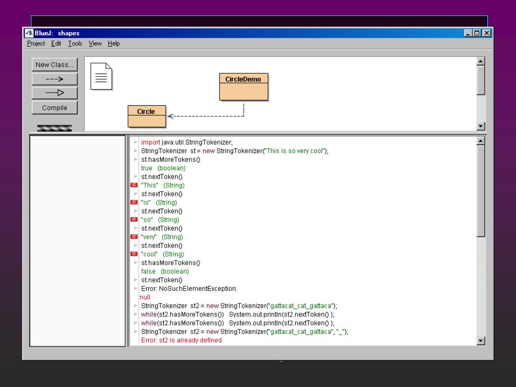Click the "This" (String) result text
The width and height of the screenshot is (516, 387).
pos(163,185)
